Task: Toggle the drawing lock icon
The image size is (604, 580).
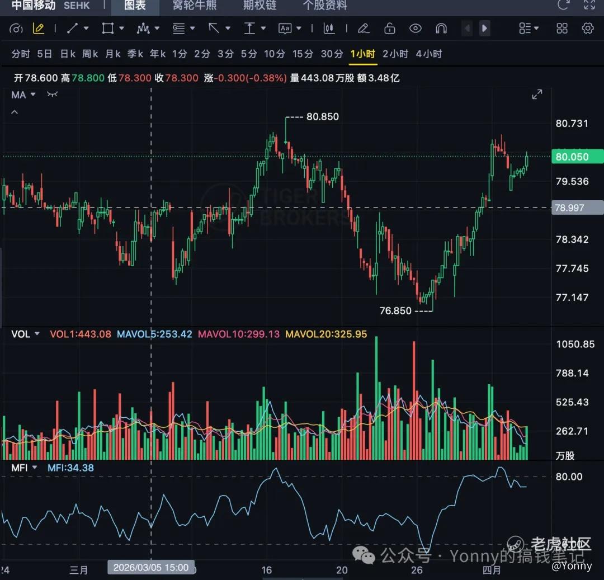Action: [x=390, y=28]
